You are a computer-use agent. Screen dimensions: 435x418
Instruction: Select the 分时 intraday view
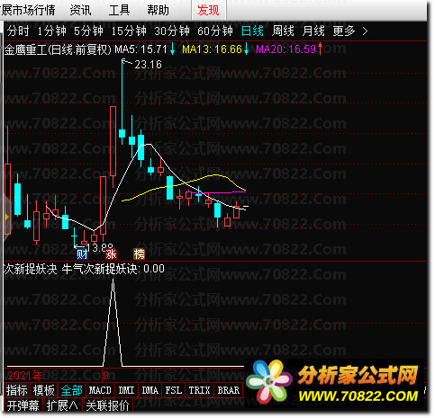click(18, 31)
